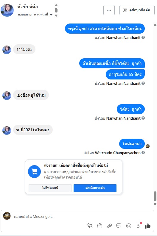Send a thumbs-up like

(148, 226)
